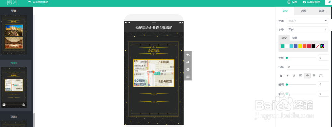This screenshot has width=332, height=127.
Task: Click the undo arrow beside the phone preview
Action: click(188, 55)
